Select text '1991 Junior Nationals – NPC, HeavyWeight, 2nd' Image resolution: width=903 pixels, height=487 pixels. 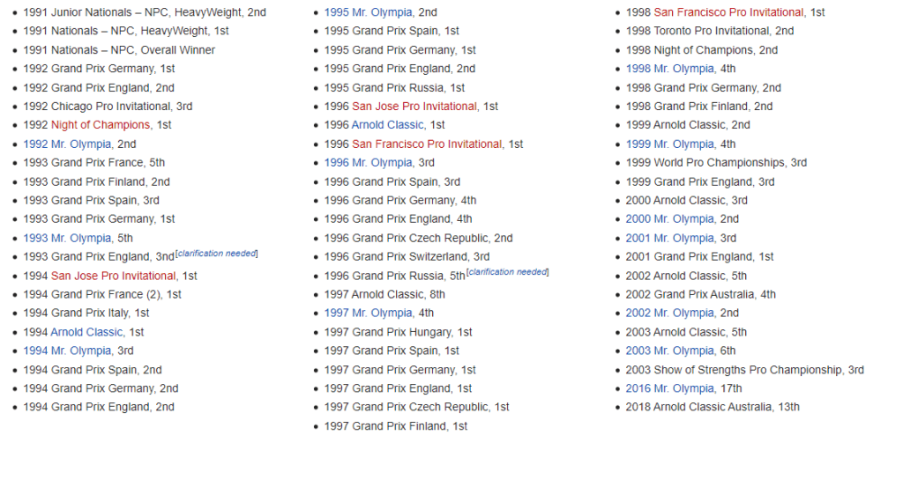(145, 12)
